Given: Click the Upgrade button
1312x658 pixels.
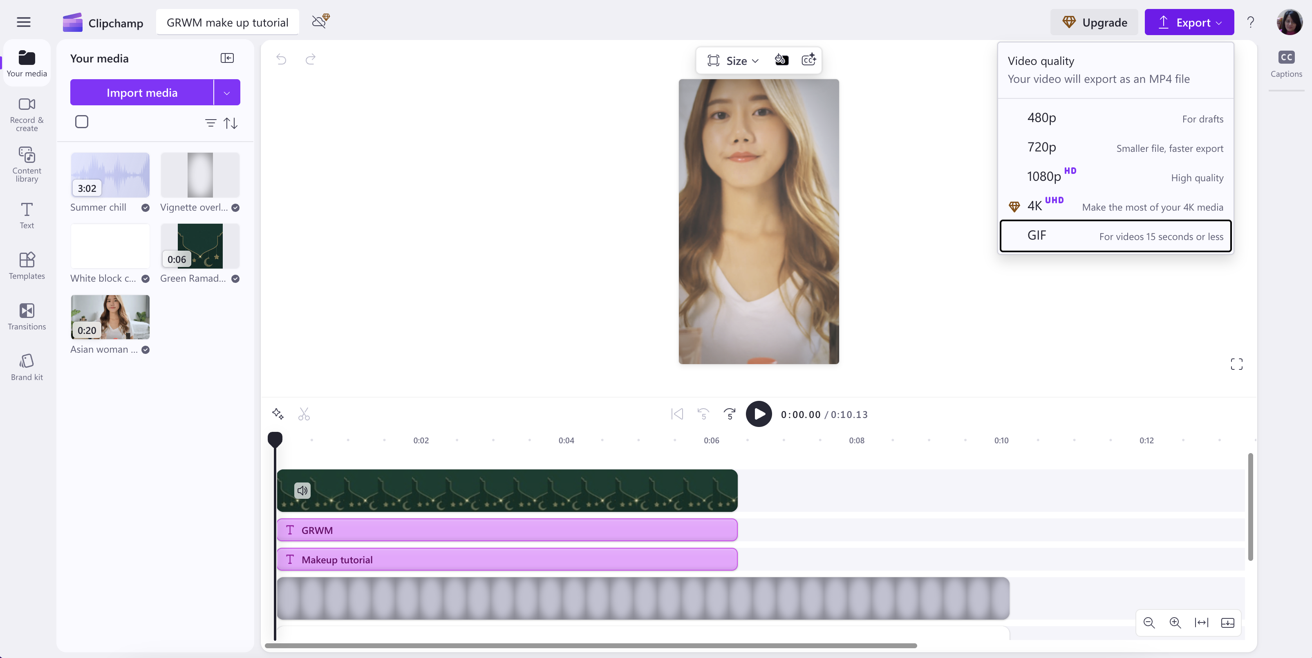Looking at the screenshot, I should [x=1095, y=22].
